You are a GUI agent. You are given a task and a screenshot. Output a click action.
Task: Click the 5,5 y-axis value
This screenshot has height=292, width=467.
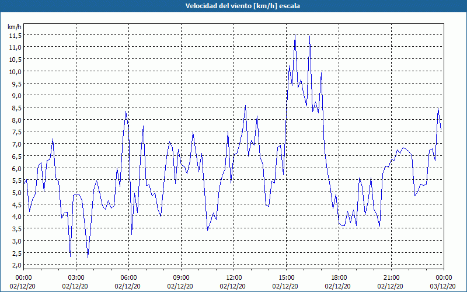(16, 180)
